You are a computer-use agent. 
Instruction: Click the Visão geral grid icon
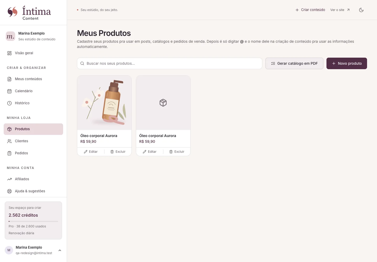9,53
